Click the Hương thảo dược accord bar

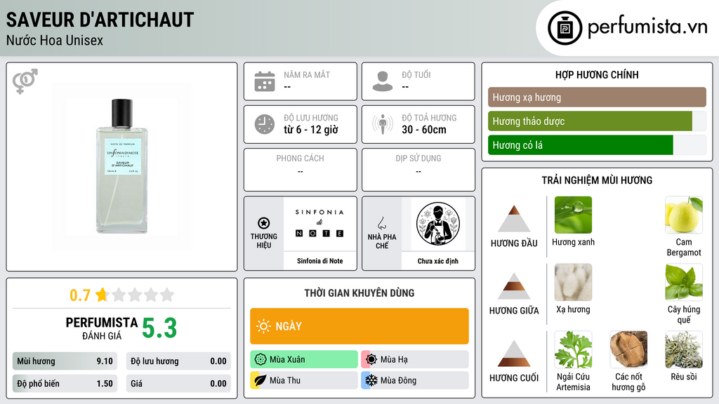(597, 121)
